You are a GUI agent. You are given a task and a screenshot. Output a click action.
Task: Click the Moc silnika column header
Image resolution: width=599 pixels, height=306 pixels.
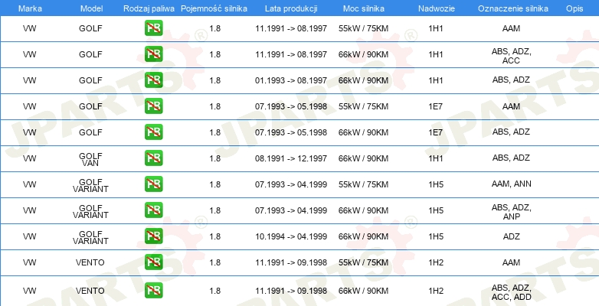tap(364, 8)
